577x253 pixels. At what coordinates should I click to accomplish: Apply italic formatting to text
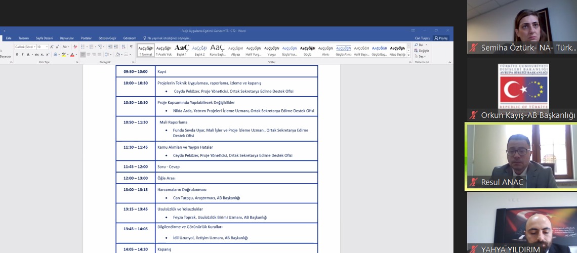click(x=23, y=55)
